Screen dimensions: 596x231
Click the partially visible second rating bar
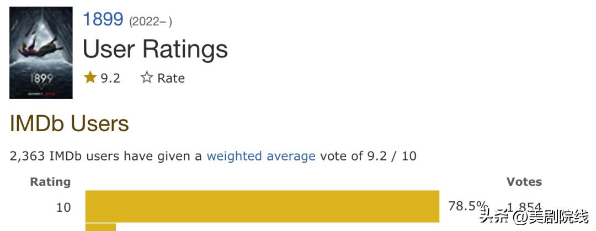point(100,227)
